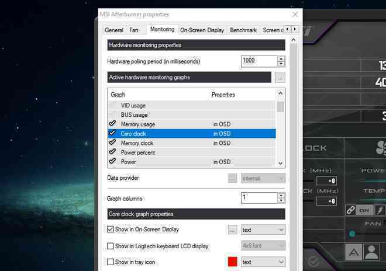
Task: Open the Logitech LCD font dropdown
Action: 263,246
